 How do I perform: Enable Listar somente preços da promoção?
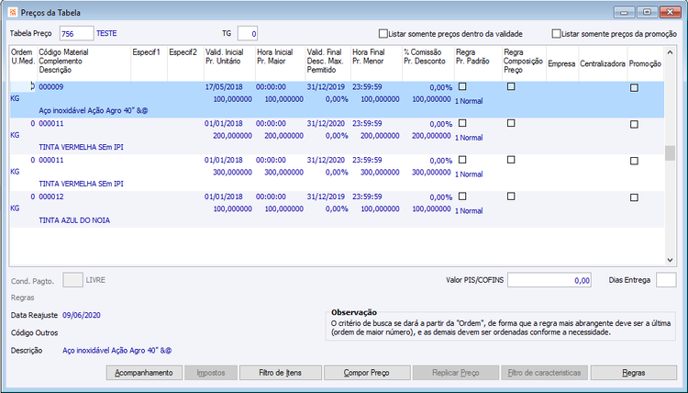[x=556, y=33]
